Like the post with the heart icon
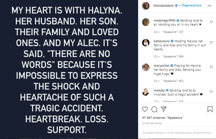Image resolution: width=216 pixels, height=139 pixels. [x=145, y=109]
